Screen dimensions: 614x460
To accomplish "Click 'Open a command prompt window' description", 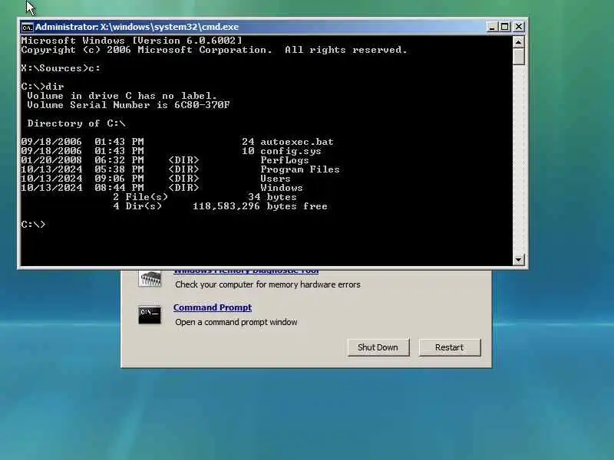I will 236,322.
